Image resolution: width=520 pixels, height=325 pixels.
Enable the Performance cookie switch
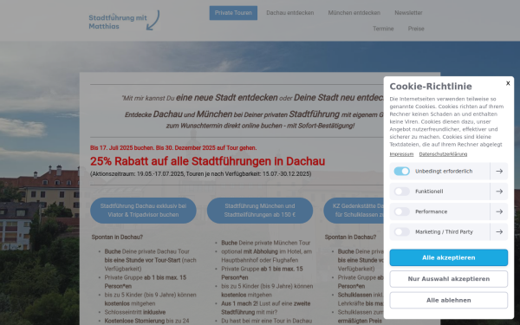click(401, 211)
